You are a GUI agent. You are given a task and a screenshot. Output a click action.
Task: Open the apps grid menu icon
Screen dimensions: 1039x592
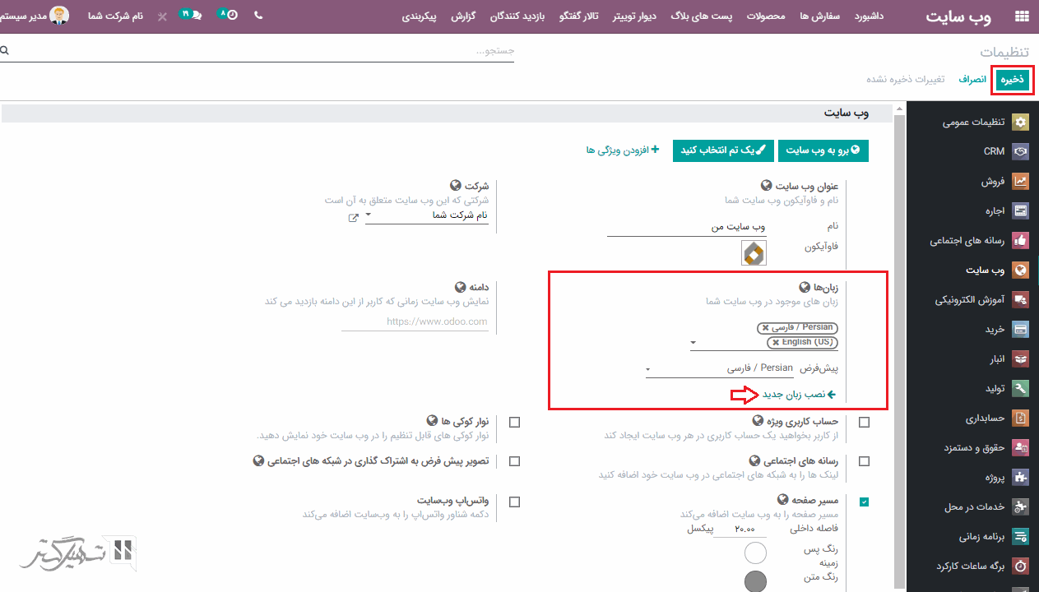[1022, 16]
